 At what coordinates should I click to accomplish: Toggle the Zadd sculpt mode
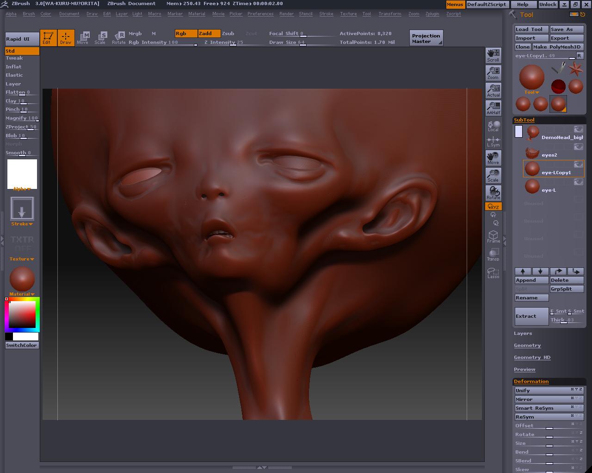(x=209, y=33)
